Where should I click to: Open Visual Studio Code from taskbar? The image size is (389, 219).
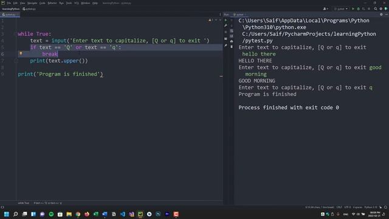point(123,214)
